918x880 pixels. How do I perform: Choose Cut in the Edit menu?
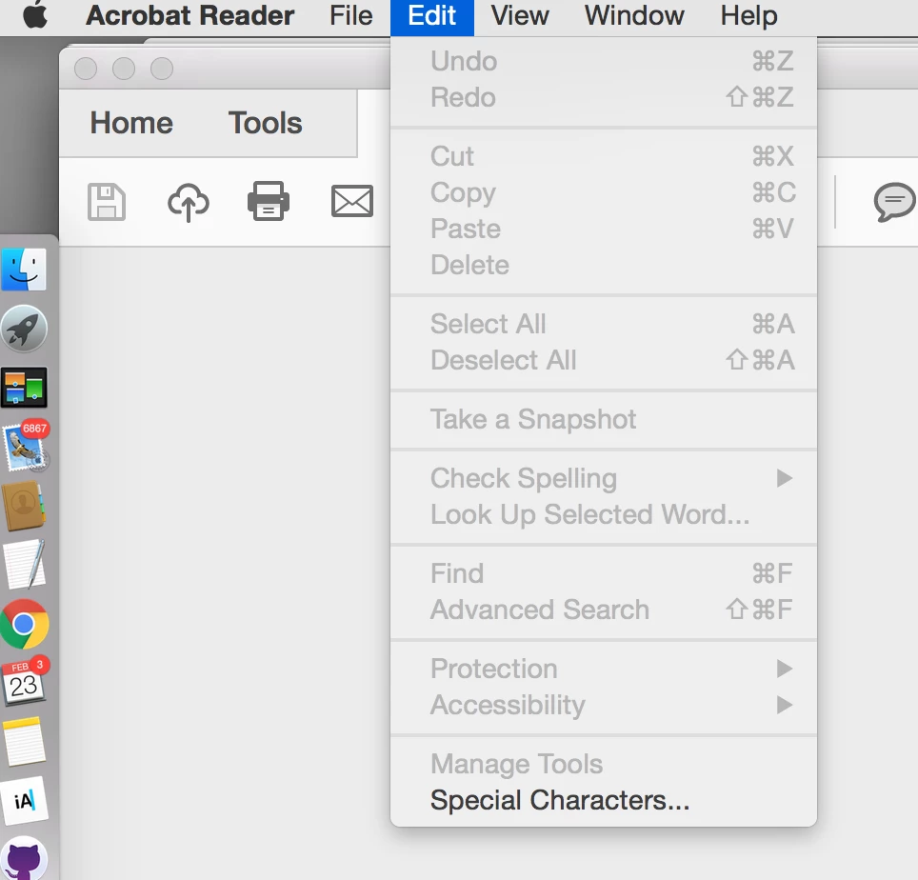[604, 156]
